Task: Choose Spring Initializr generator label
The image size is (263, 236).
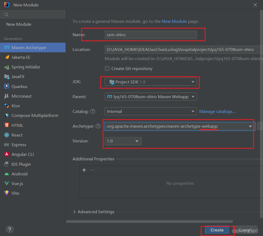Action: [x=26, y=67]
